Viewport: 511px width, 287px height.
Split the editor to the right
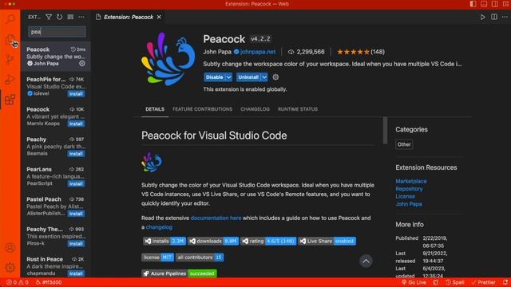click(x=494, y=17)
